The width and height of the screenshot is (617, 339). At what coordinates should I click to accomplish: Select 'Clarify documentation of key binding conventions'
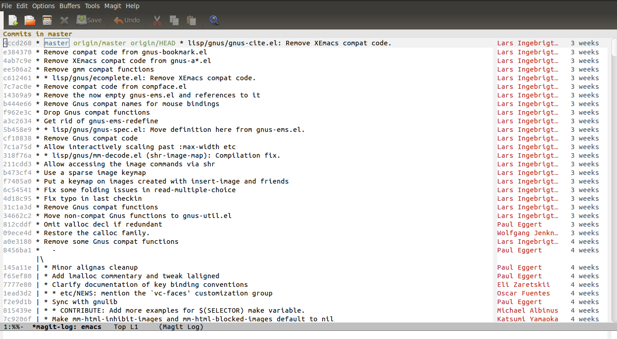(150, 285)
